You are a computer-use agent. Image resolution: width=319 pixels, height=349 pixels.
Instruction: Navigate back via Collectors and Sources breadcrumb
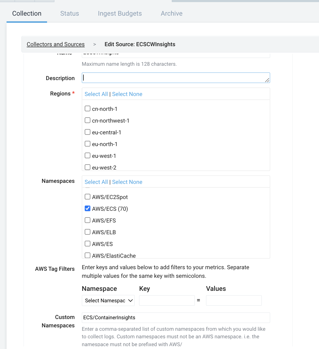pyautogui.click(x=55, y=44)
